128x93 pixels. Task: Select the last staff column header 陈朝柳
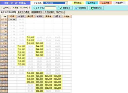point(67,16)
